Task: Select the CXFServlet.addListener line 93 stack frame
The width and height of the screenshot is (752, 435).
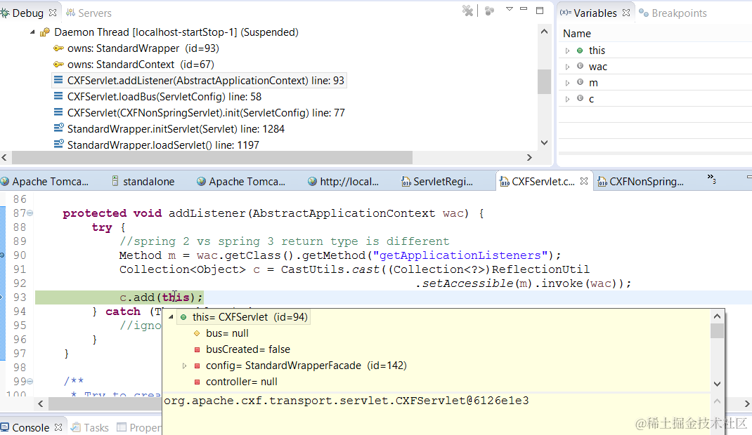Action: coord(199,81)
